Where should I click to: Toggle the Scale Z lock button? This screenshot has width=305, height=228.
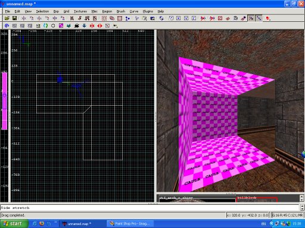[x=194, y=18]
